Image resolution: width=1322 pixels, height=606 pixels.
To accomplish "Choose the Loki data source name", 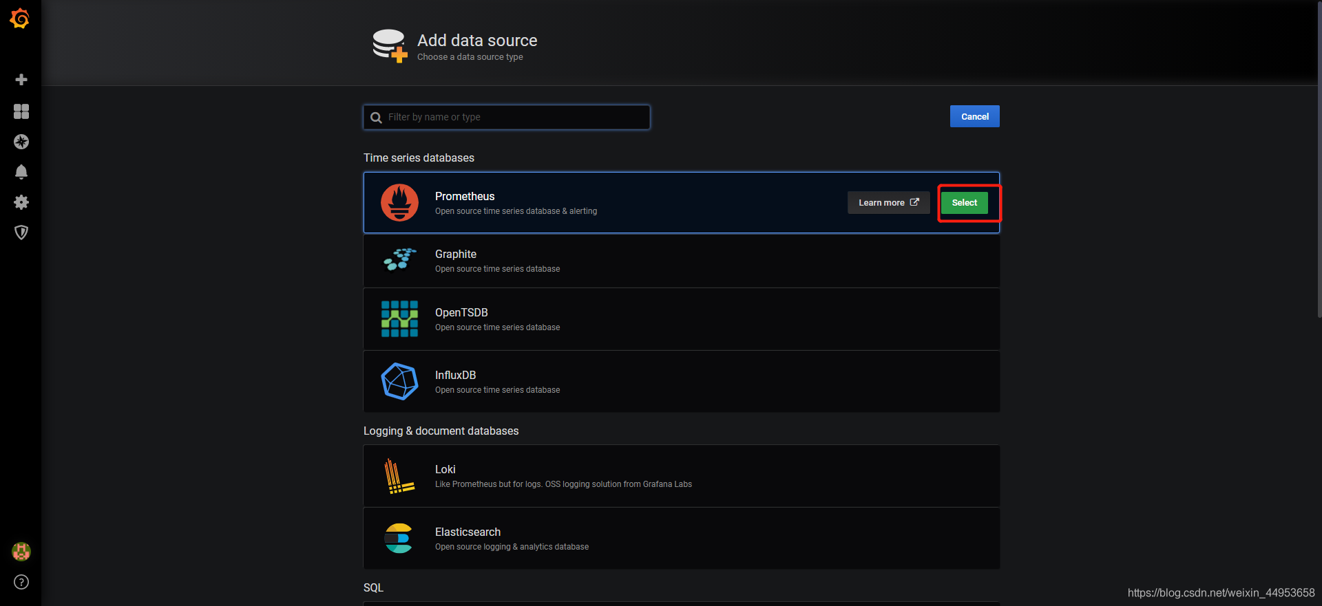I will tap(445, 469).
